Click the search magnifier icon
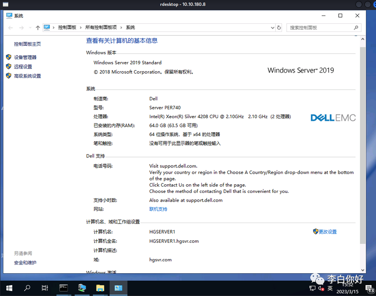The height and width of the screenshot is (296, 376). pos(356,28)
